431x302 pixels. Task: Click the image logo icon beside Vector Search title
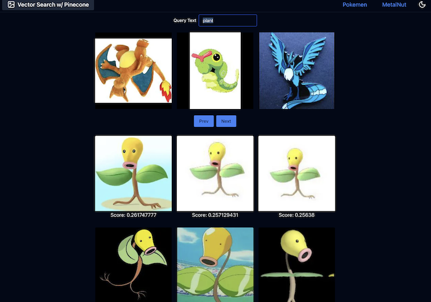point(11,4)
